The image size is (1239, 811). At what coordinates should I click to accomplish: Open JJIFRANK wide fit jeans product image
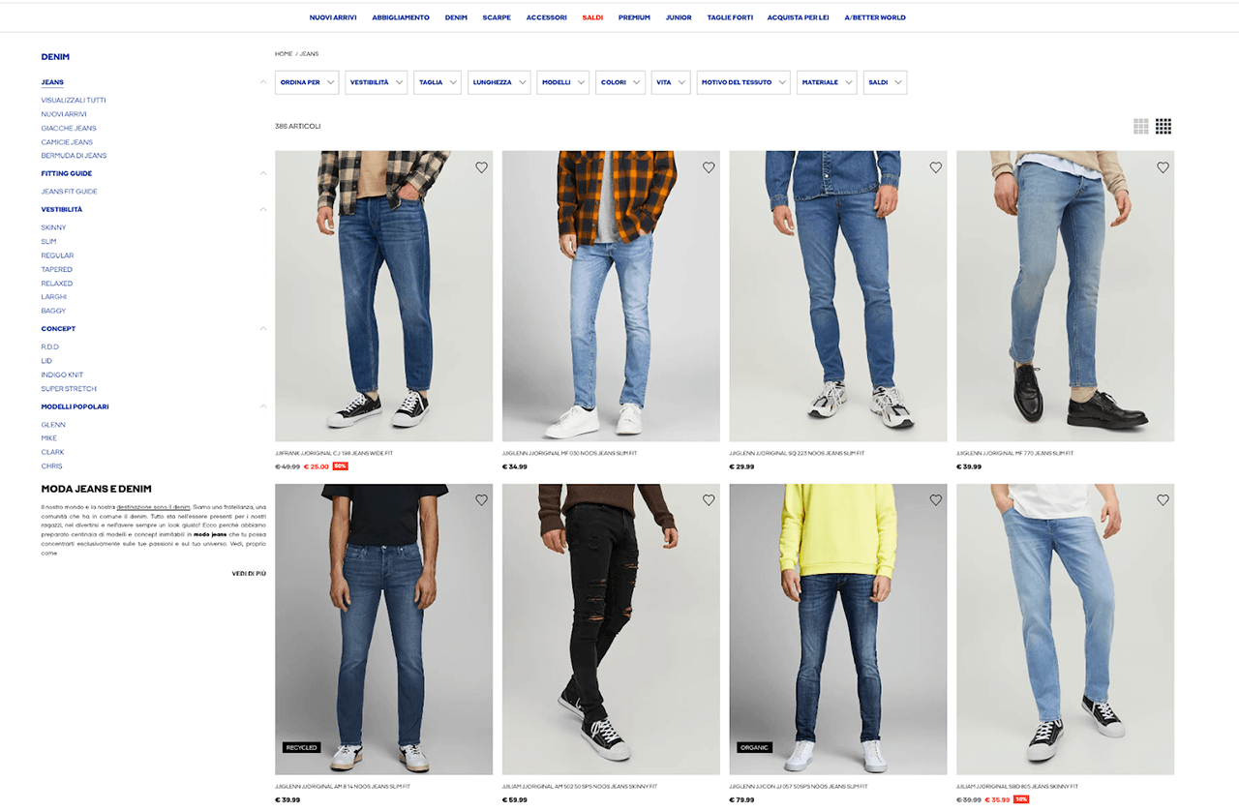coord(383,296)
